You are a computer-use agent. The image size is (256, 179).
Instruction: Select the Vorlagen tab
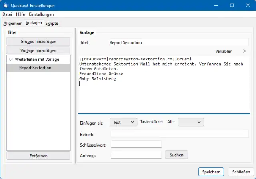tap(34, 23)
